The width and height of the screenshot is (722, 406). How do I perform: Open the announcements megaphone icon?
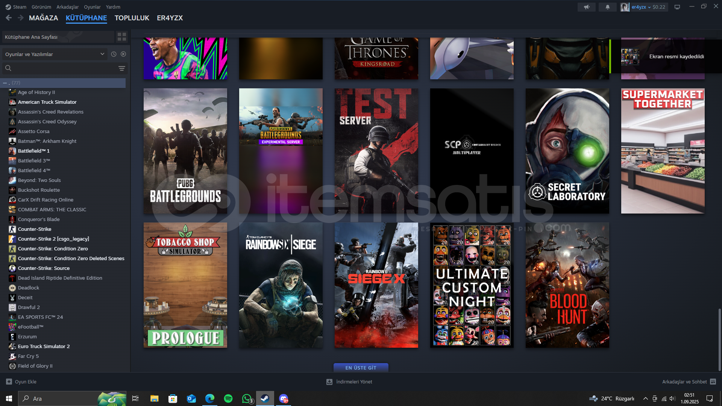[587, 7]
